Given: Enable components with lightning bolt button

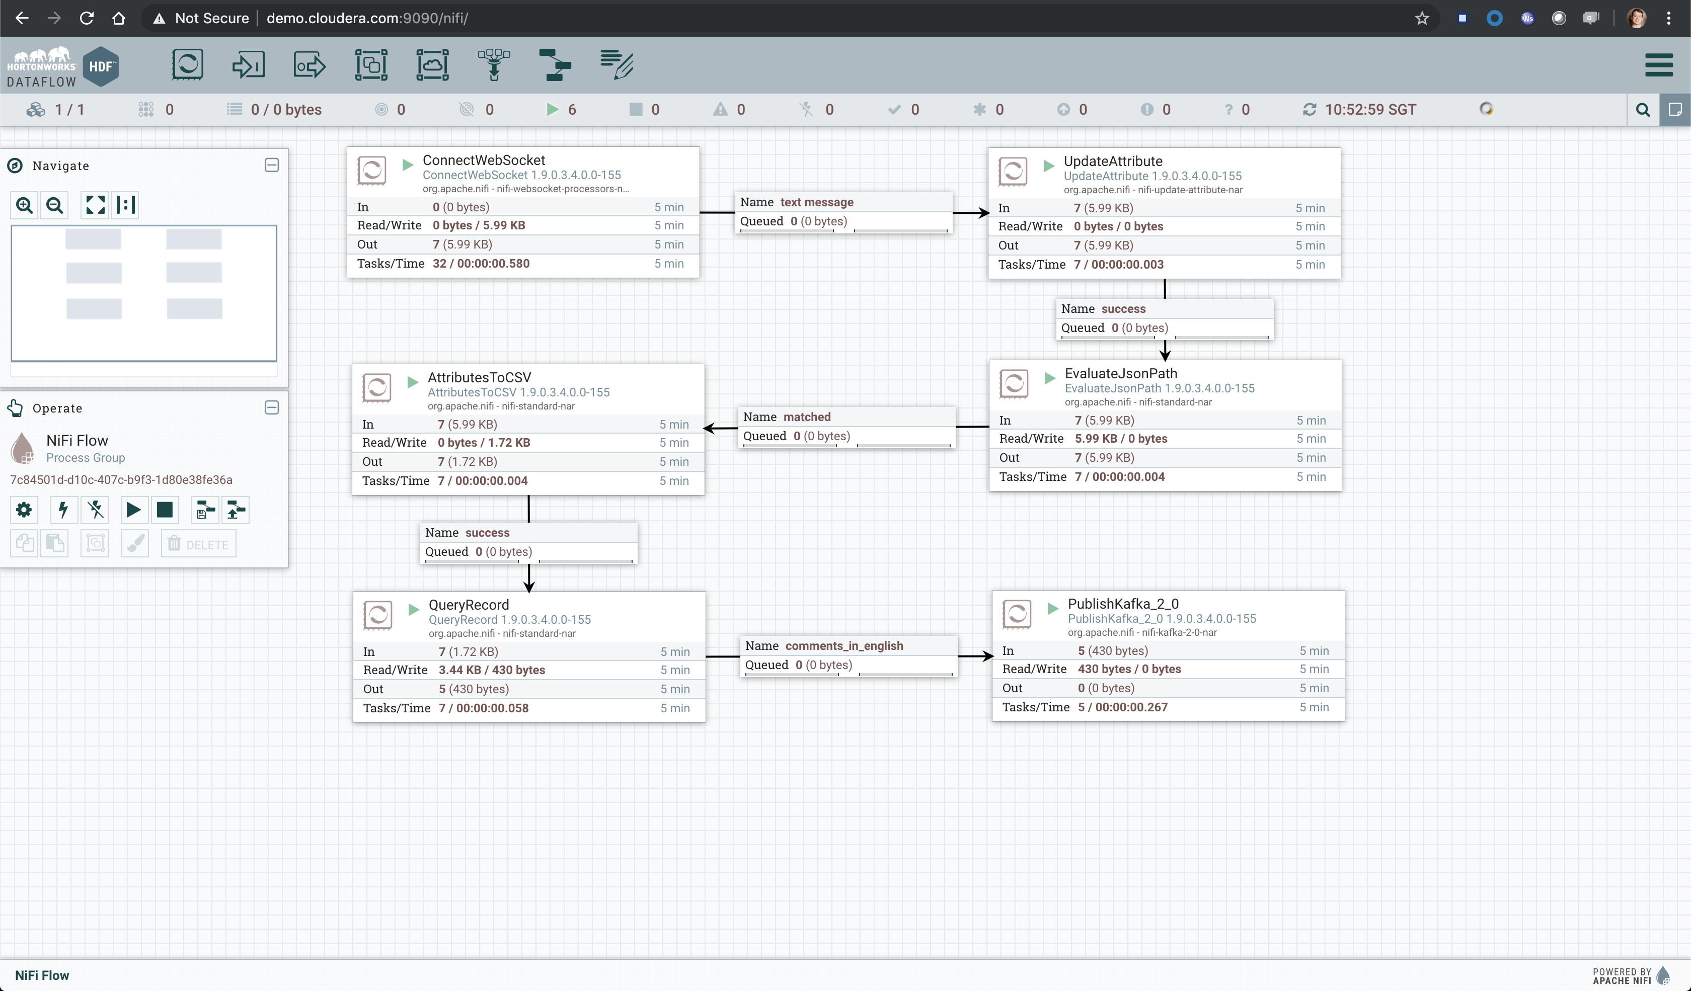Looking at the screenshot, I should pos(63,510).
